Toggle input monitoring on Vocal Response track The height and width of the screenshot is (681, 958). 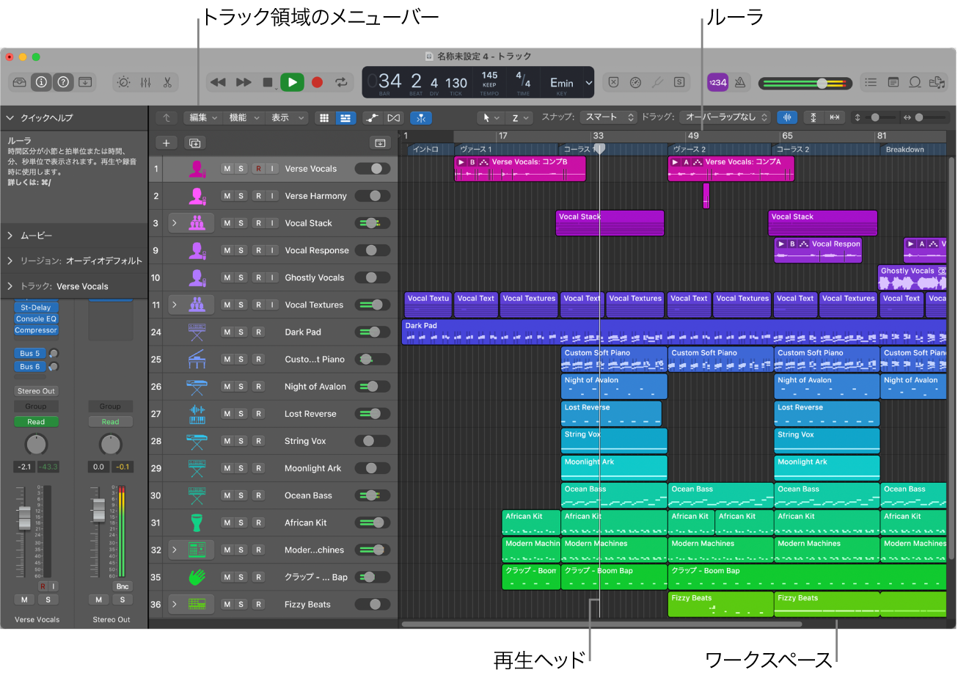pos(272,250)
